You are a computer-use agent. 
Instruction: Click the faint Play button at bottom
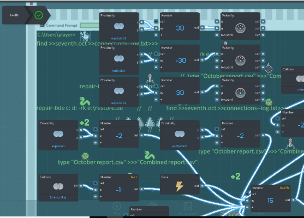[117, 208]
